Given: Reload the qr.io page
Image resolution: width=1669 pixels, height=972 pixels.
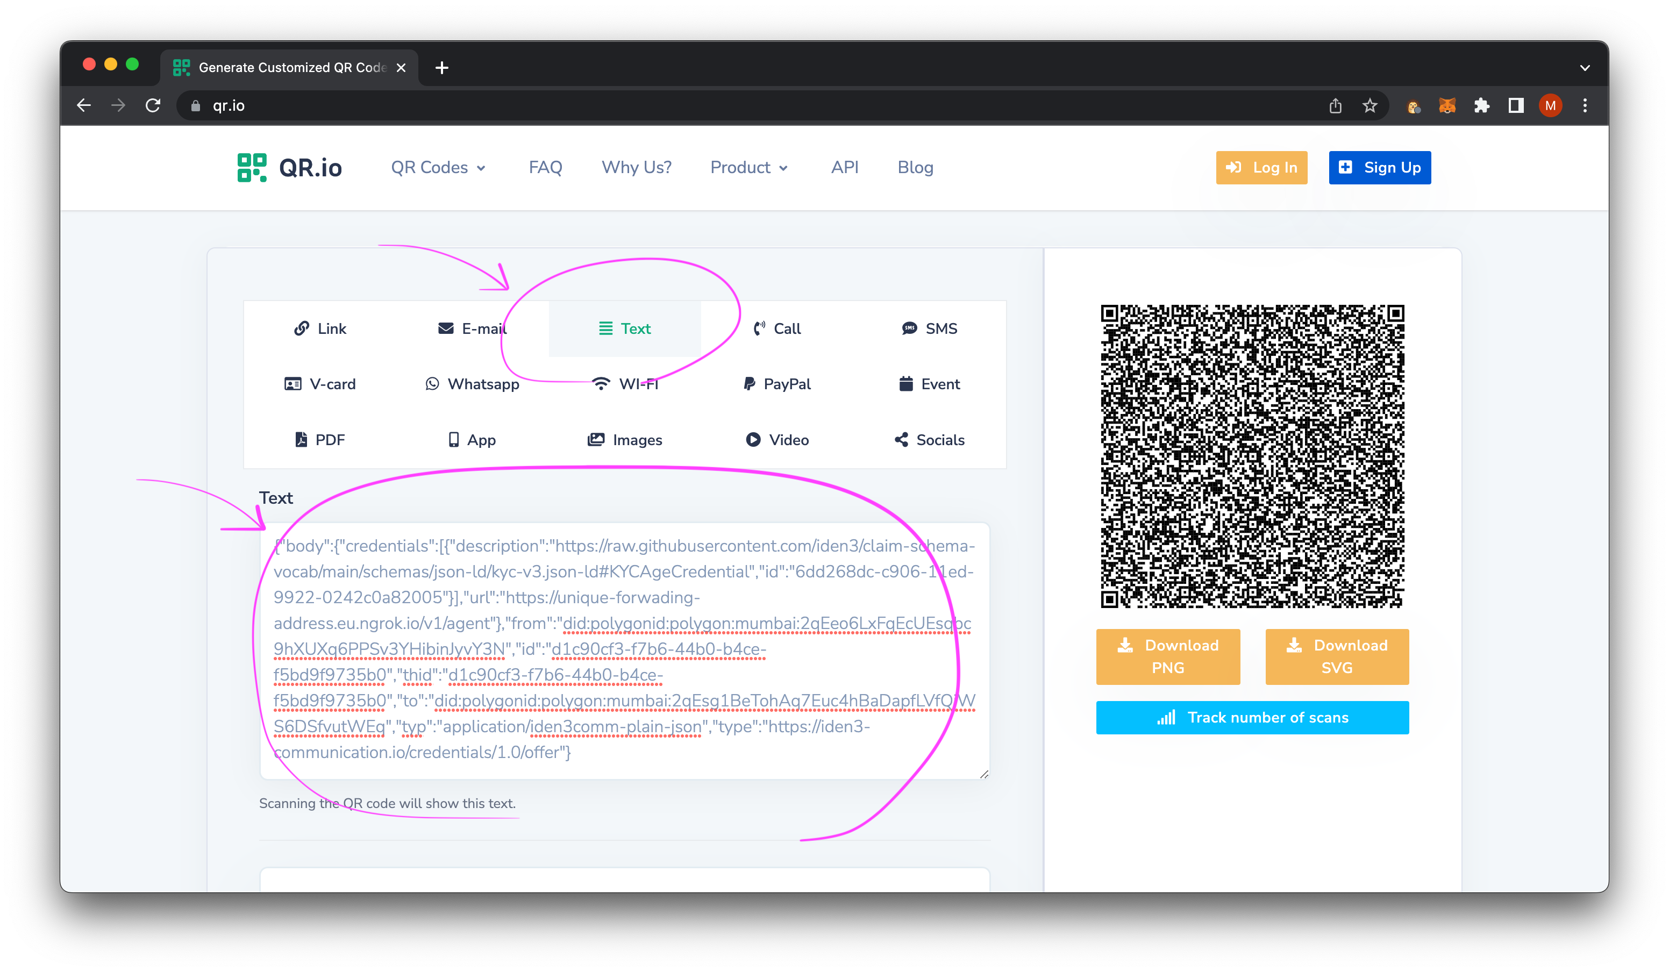Looking at the screenshot, I should point(153,106).
